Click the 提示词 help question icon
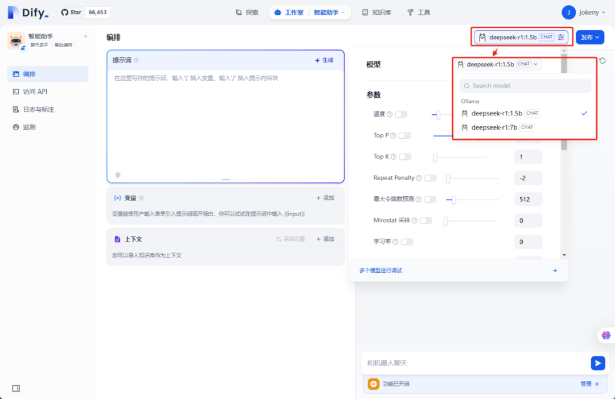The height and width of the screenshot is (399, 615). tap(136, 60)
